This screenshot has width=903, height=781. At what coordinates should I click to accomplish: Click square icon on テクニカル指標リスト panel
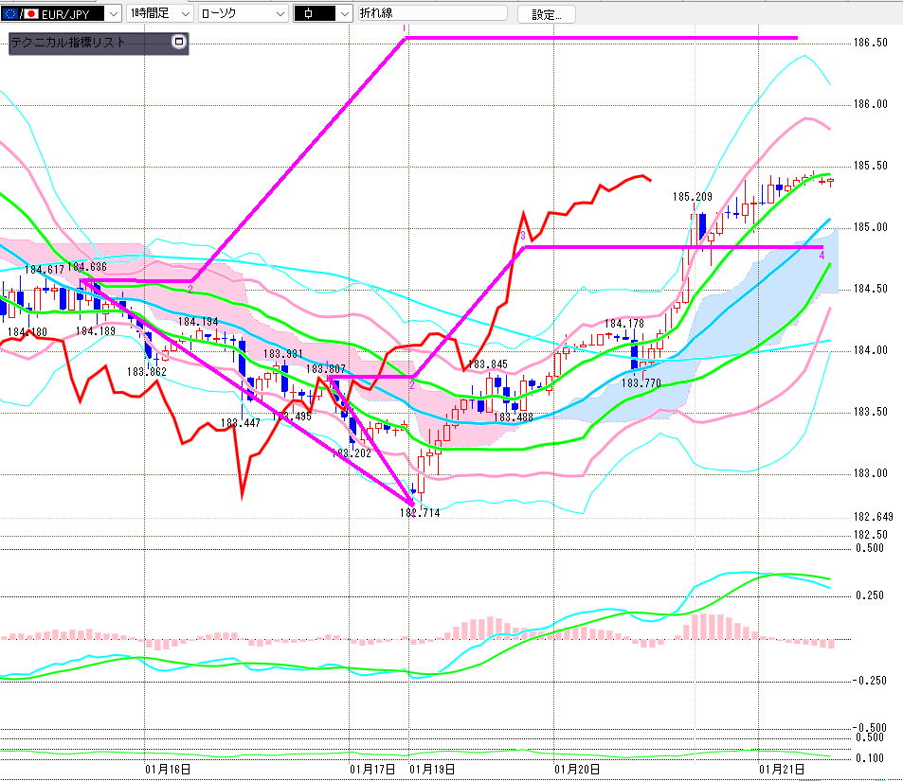point(179,43)
